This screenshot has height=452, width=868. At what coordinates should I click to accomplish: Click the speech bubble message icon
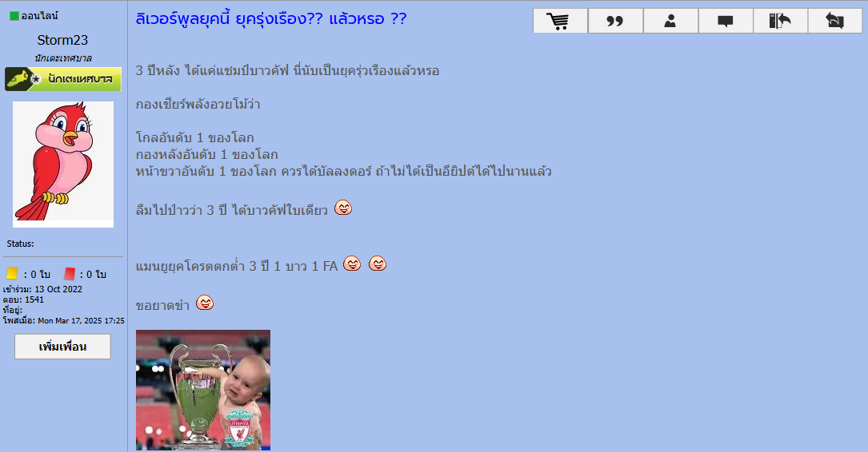(x=725, y=21)
